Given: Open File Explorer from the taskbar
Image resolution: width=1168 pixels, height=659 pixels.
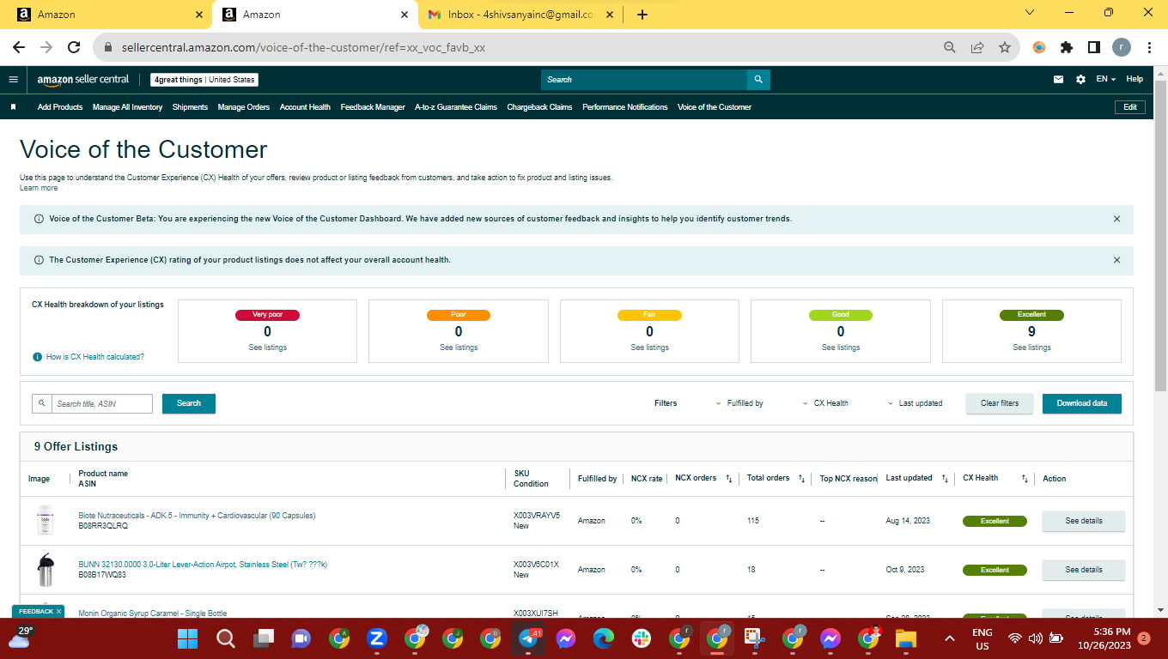Looking at the screenshot, I should 905,638.
